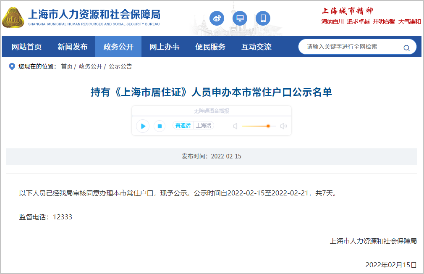Click the high volume speaker icon
This screenshot has width=424, height=274.
tap(283, 126)
